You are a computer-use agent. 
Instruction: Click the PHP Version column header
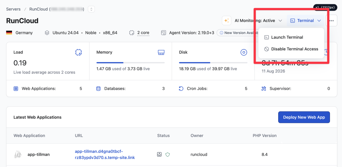coord(265,136)
